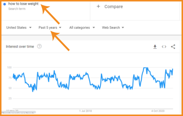Screen dimensions: 183x116
Task: Click the blue dot beside the search term
Action: (5, 4)
